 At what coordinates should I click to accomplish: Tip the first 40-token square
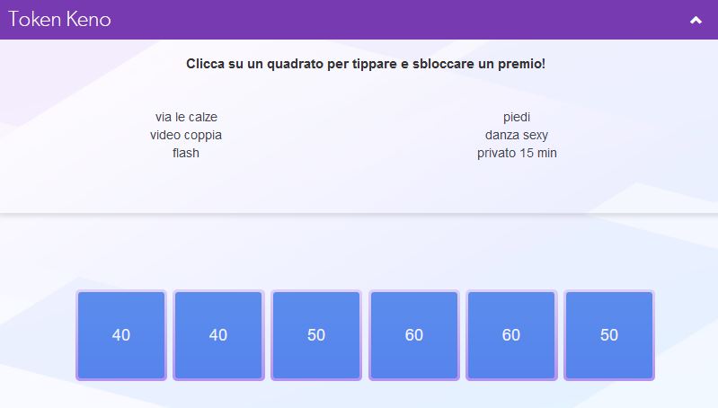click(x=121, y=335)
